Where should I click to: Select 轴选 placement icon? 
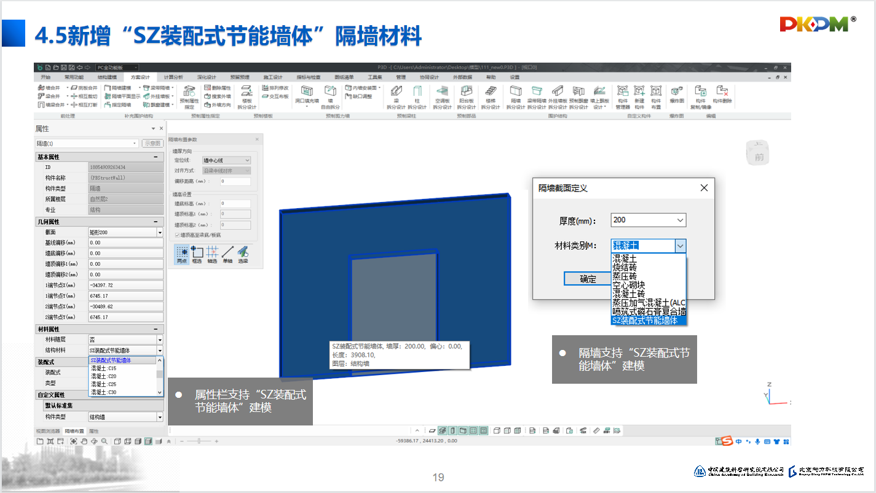tap(212, 252)
